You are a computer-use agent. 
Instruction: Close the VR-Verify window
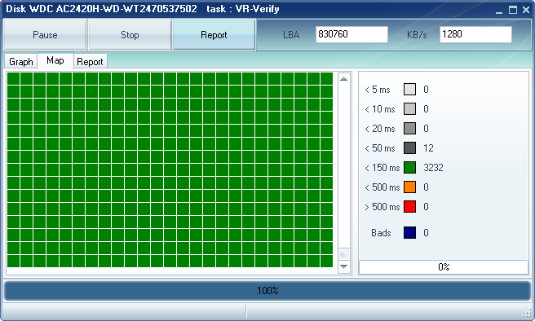[526, 10]
